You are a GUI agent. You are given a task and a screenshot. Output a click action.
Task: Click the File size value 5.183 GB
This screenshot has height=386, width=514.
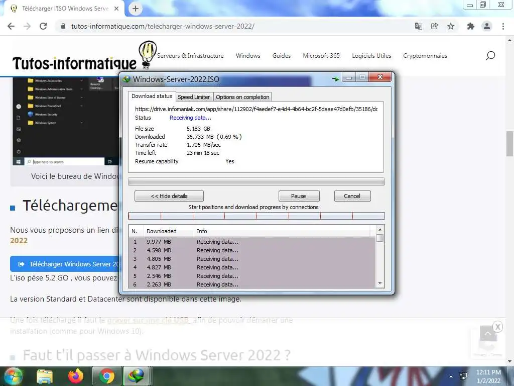click(x=198, y=129)
